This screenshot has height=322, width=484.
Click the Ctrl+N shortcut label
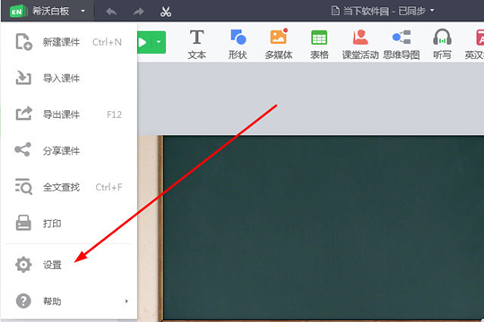click(x=108, y=42)
